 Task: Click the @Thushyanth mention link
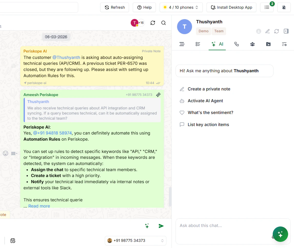[66, 57]
